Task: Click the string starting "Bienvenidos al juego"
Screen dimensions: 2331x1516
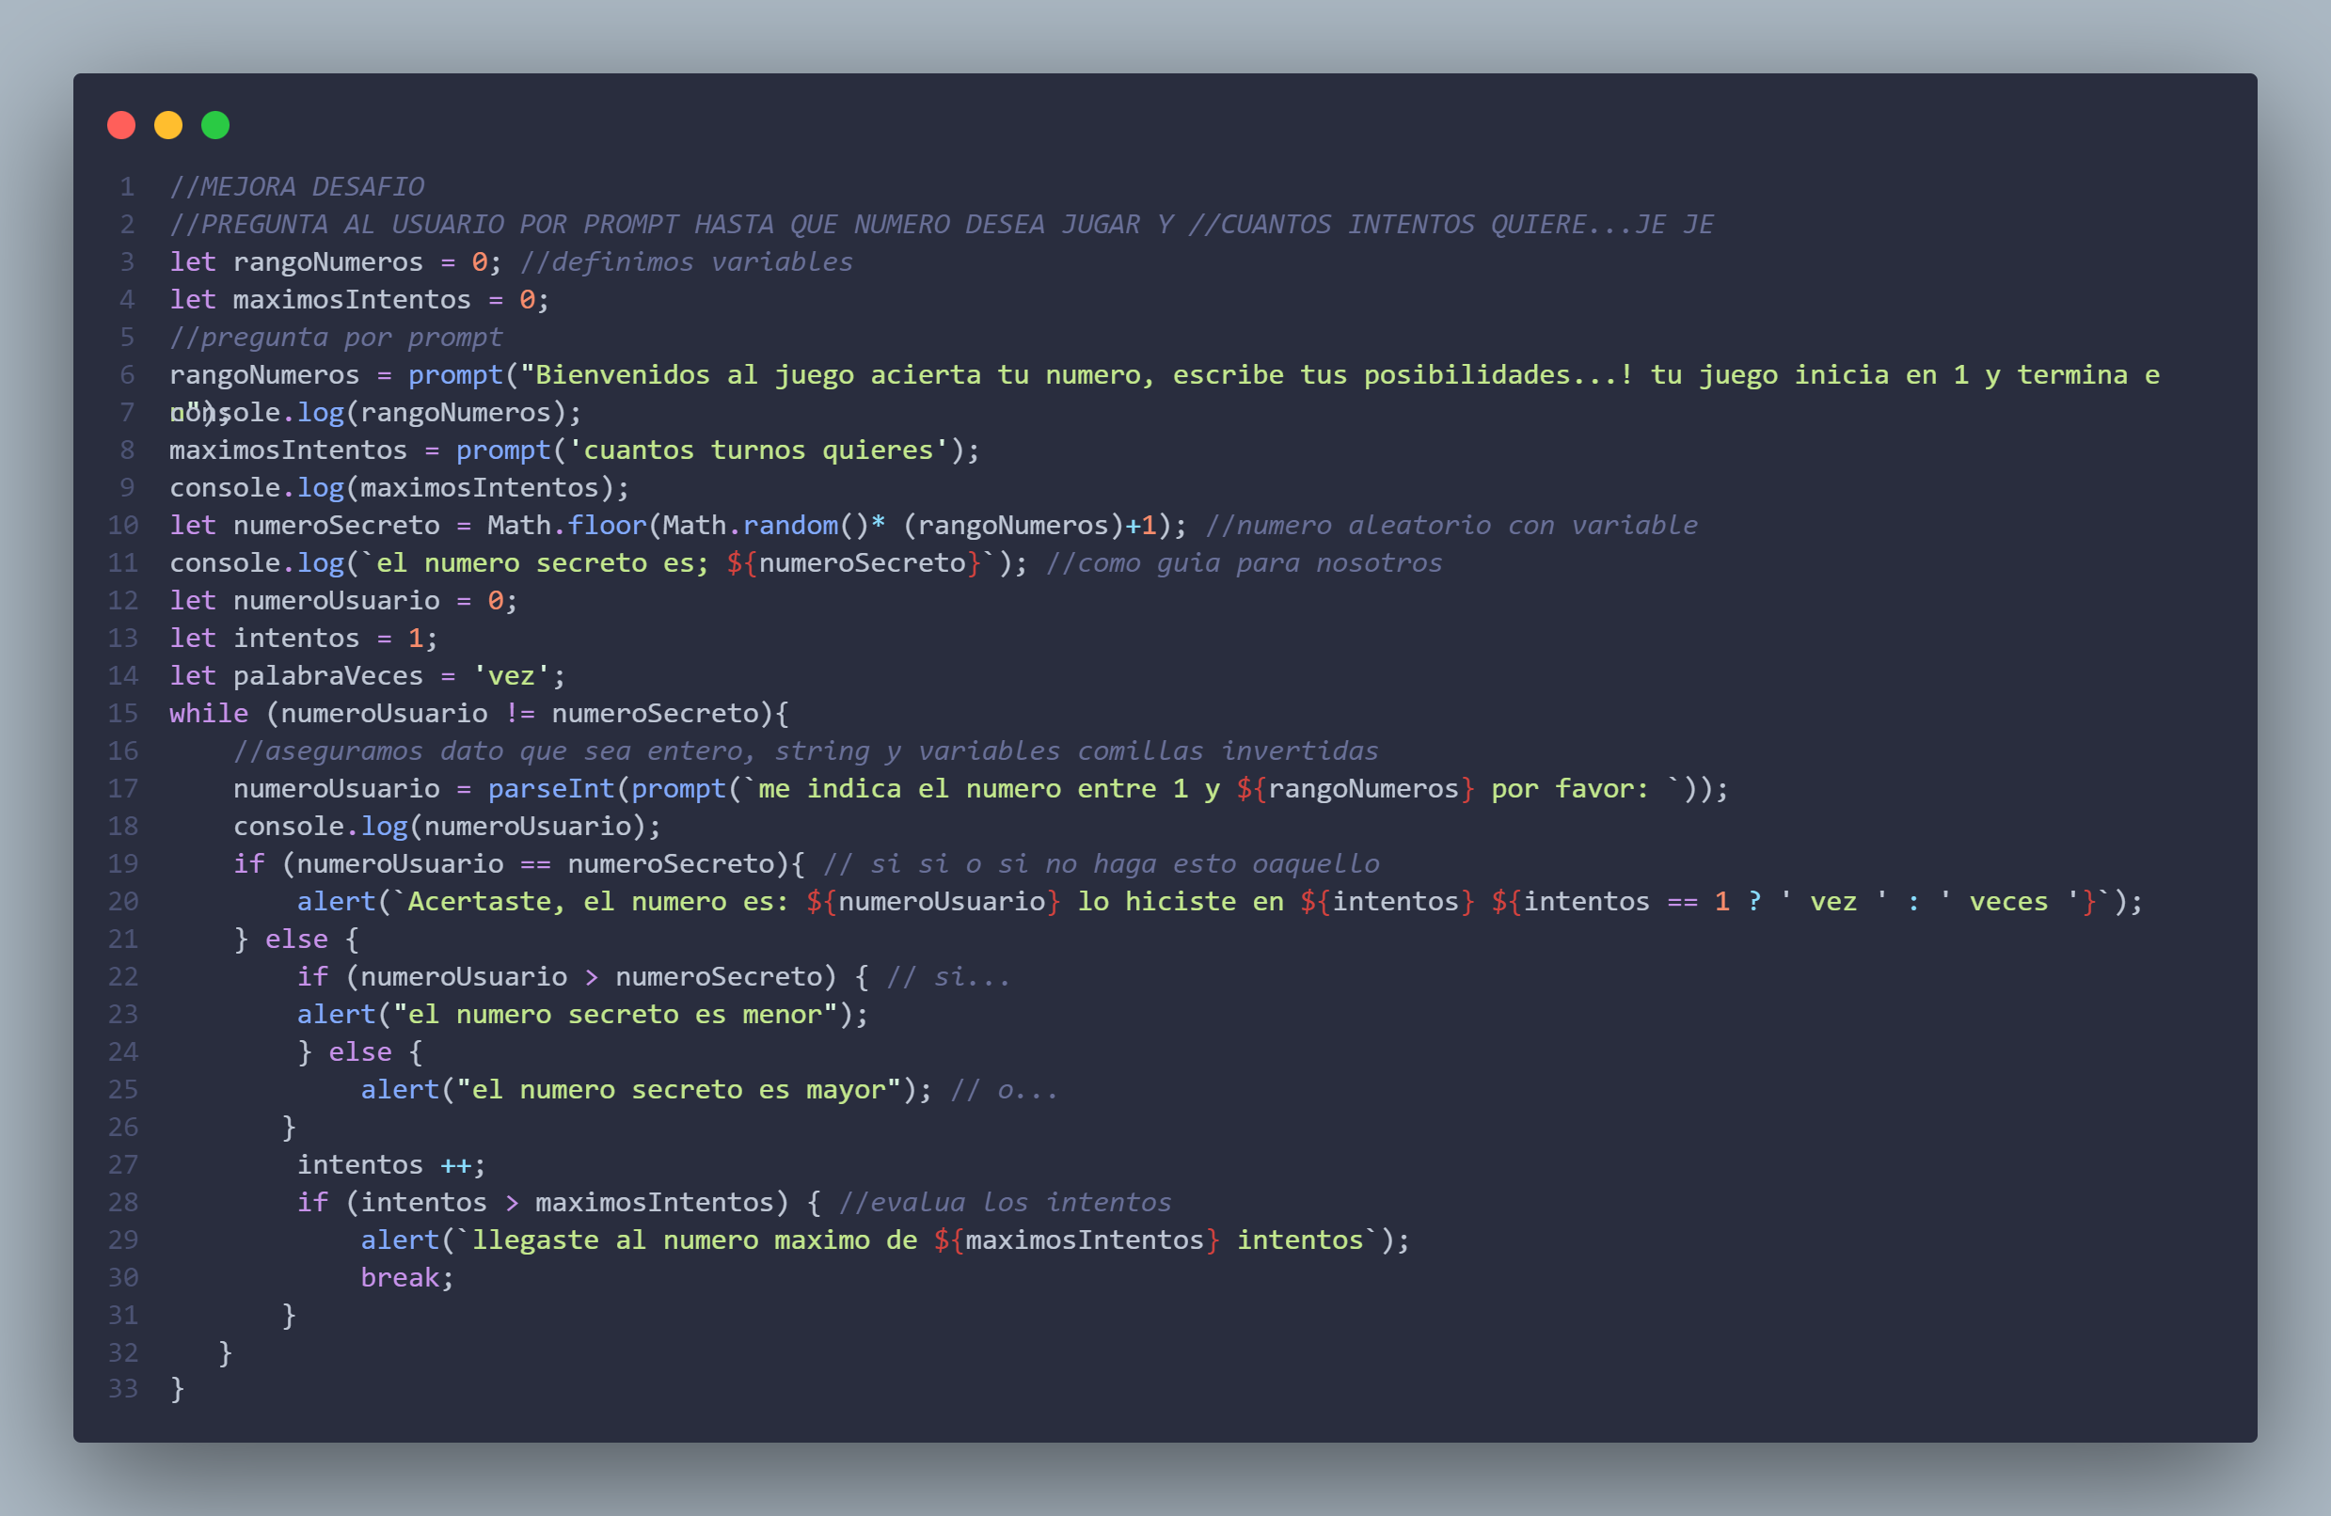Action: pos(1340,375)
